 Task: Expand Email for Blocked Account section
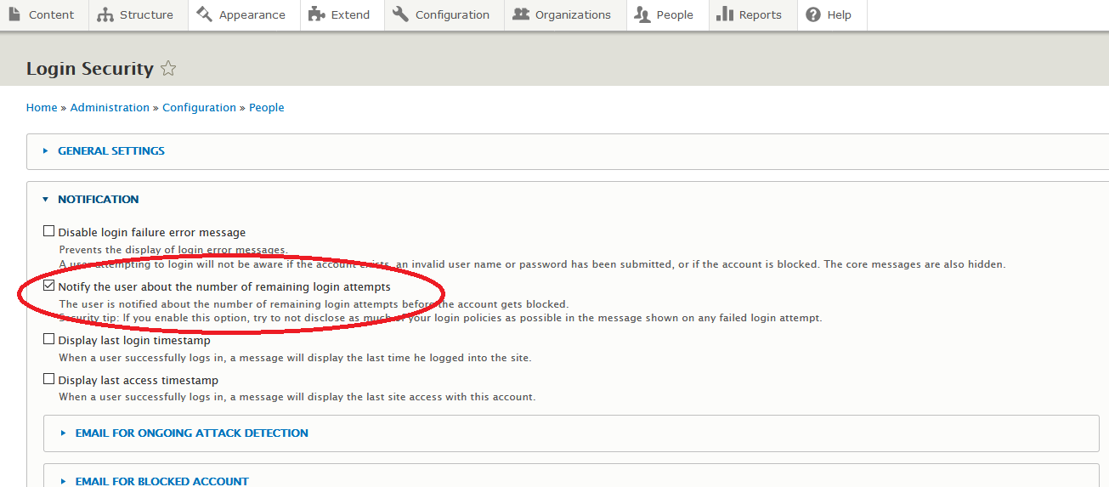[x=162, y=481]
